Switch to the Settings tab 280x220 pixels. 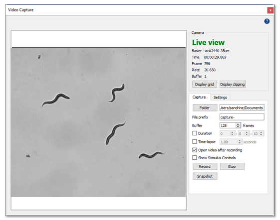[x=220, y=98]
